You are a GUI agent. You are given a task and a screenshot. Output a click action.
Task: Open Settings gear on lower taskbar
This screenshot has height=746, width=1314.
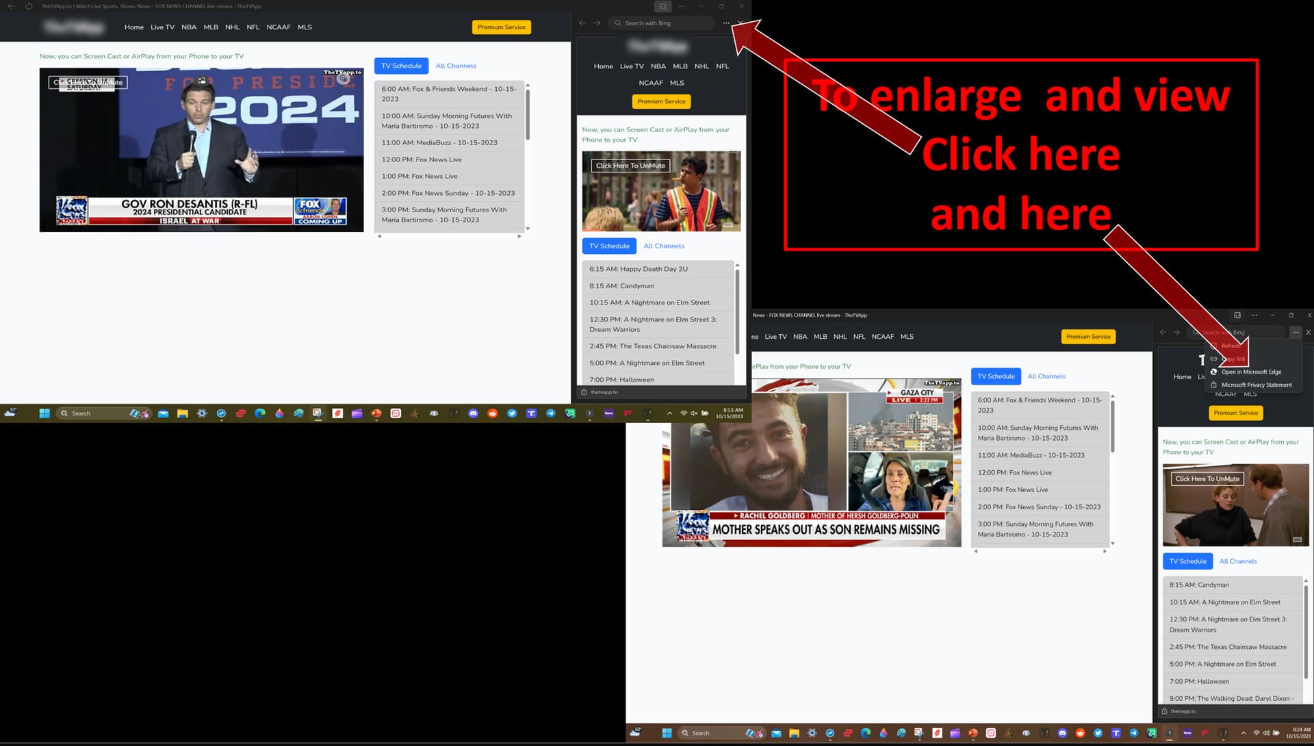click(x=812, y=733)
